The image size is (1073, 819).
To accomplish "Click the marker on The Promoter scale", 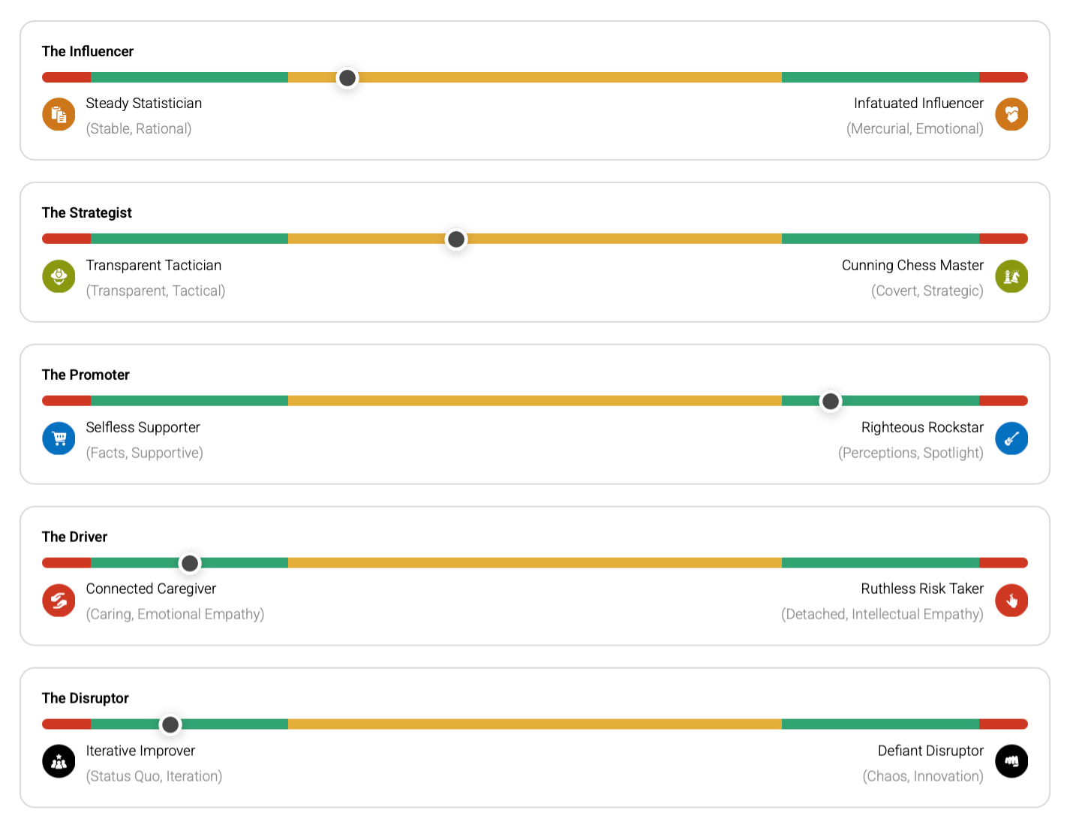I will [x=830, y=401].
